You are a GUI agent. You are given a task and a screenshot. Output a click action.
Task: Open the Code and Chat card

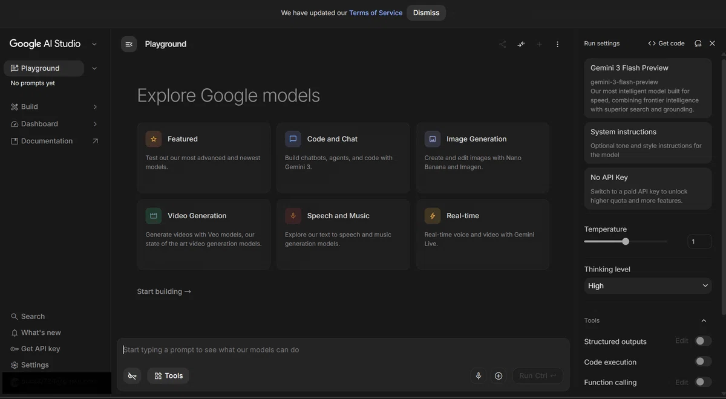(344, 158)
